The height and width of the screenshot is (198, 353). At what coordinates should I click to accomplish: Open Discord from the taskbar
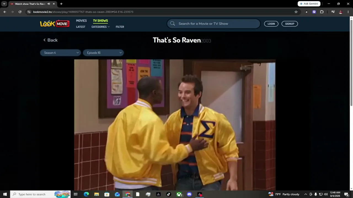tap(189, 194)
